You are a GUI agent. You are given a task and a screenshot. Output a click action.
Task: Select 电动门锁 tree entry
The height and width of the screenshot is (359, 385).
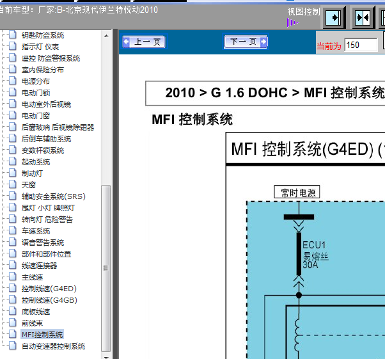(x=36, y=93)
